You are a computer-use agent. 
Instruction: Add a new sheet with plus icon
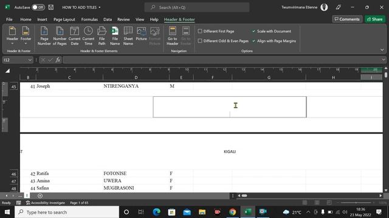click(x=40, y=196)
